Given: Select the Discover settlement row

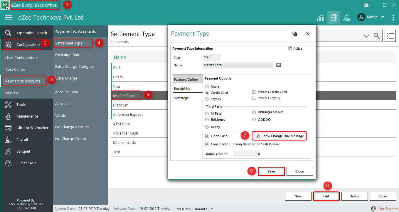Looking at the screenshot, I should (139, 105).
